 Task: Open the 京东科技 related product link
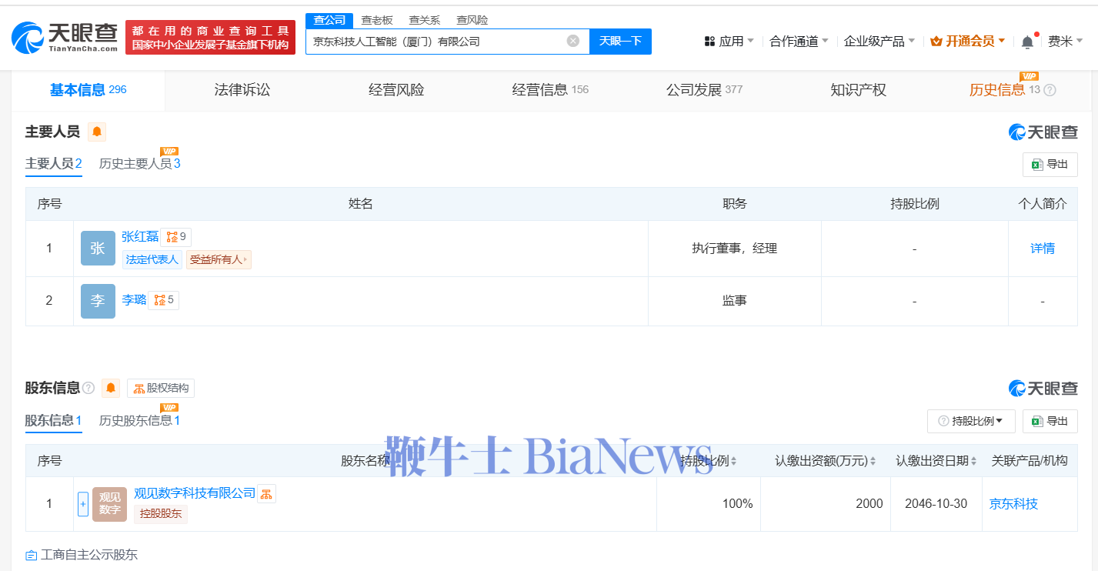pyautogui.click(x=1013, y=504)
